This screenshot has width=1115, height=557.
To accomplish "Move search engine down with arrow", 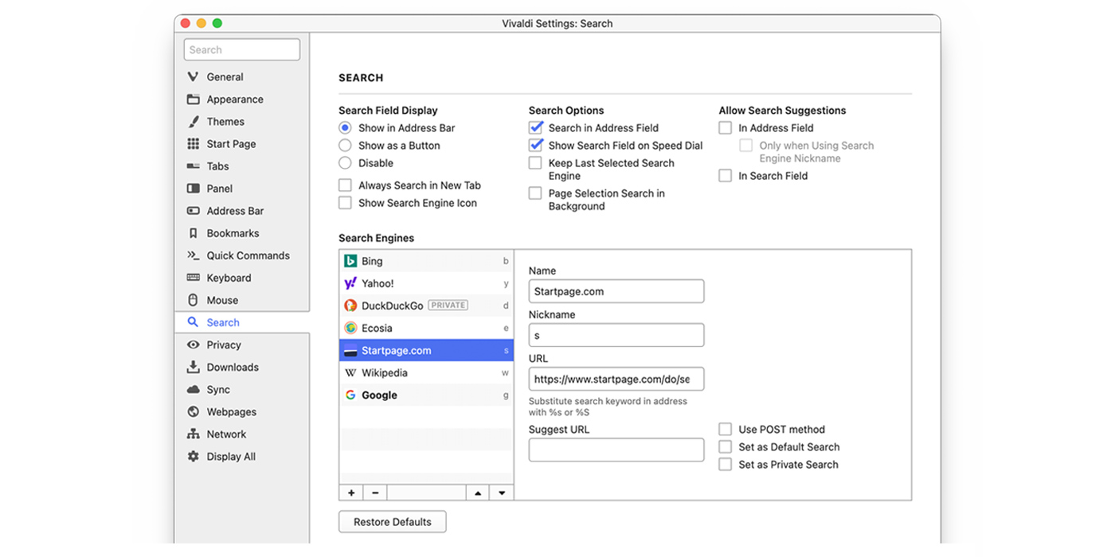I will click(x=502, y=493).
